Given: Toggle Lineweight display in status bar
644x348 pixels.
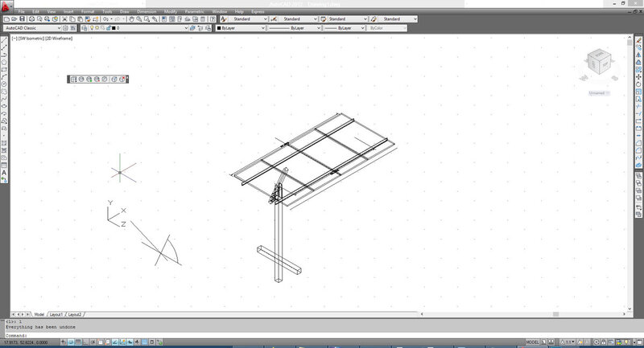Looking at the screenshot, I should pyautogui.click(x=138, y=342).
